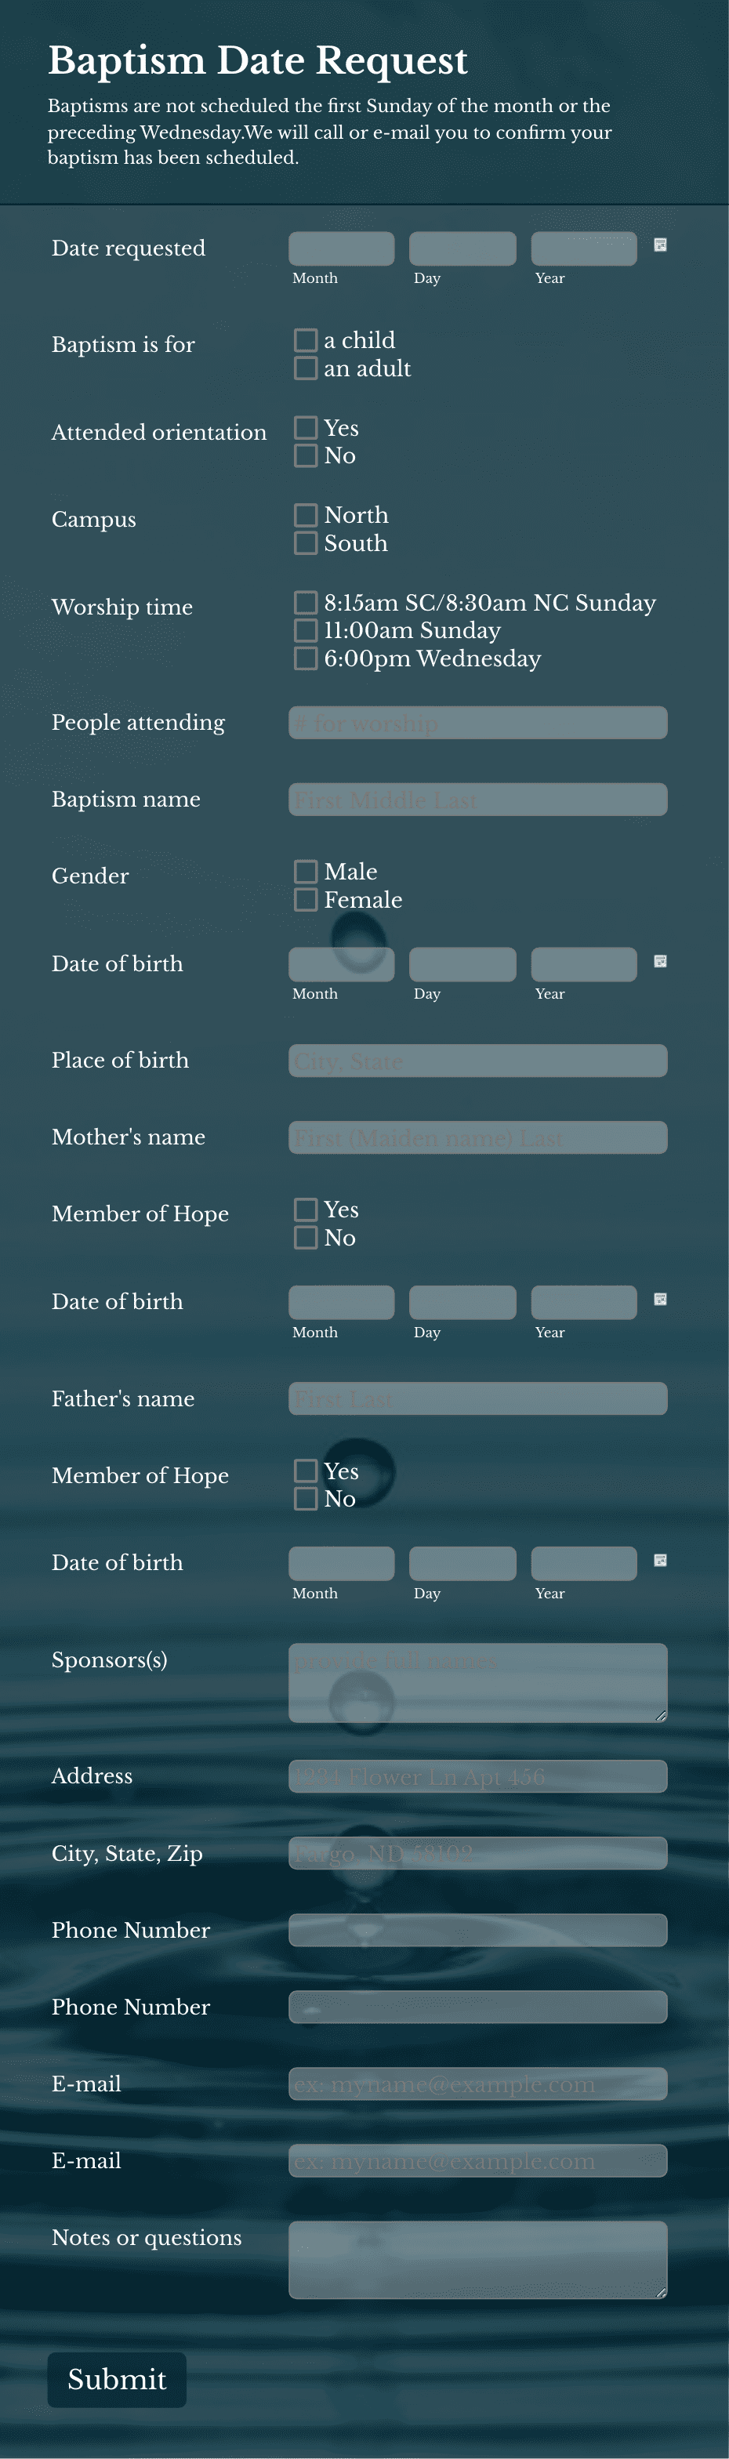Check the 6:00pm Wednesday worship time
This screenshot has height=2459, width=729.
pyautogui.click(x=306, y=657)
